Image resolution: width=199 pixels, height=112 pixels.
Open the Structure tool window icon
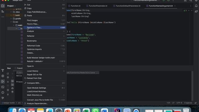pyautogui.click(x=3, y=12)
